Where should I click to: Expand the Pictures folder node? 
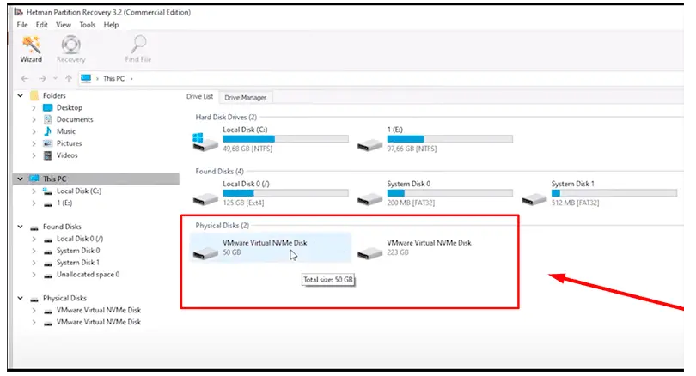pos(34,143)
